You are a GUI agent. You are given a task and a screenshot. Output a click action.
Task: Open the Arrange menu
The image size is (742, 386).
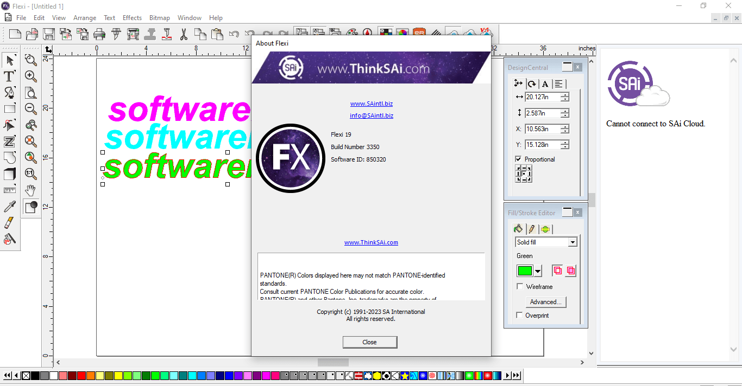[x=85, y=18]
